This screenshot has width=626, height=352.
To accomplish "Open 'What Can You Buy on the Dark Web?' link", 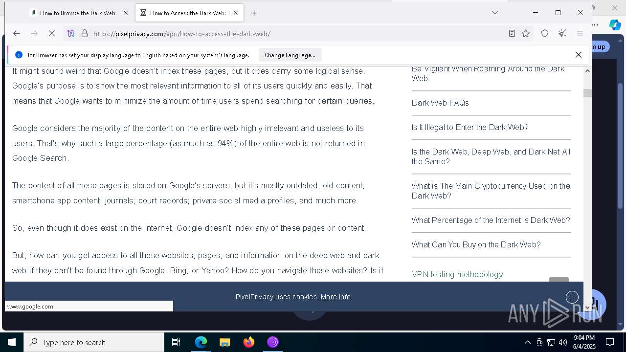I will (476, 244).
